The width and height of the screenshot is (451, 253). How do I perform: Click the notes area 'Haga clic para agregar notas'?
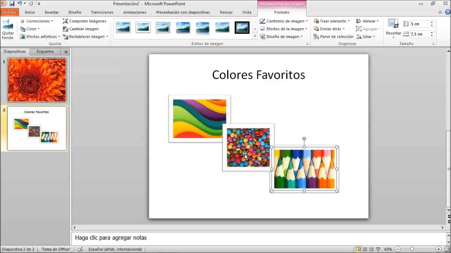click(x=111, y=238)
